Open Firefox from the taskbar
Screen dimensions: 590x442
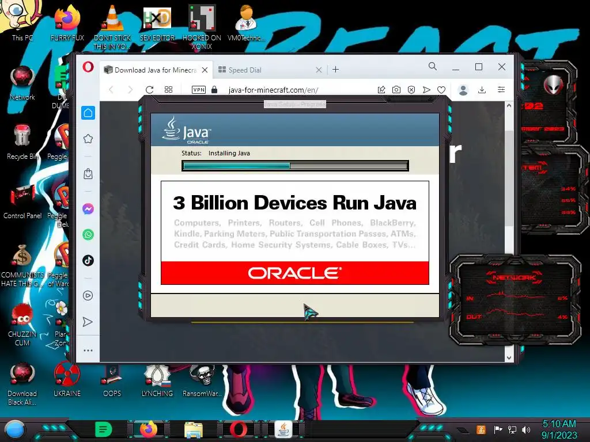148,429
